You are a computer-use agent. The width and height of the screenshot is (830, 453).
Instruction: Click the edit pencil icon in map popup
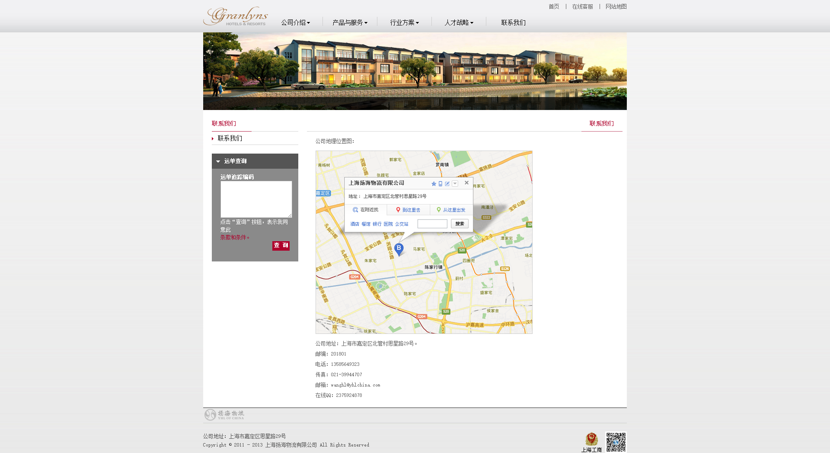[447, 184]
